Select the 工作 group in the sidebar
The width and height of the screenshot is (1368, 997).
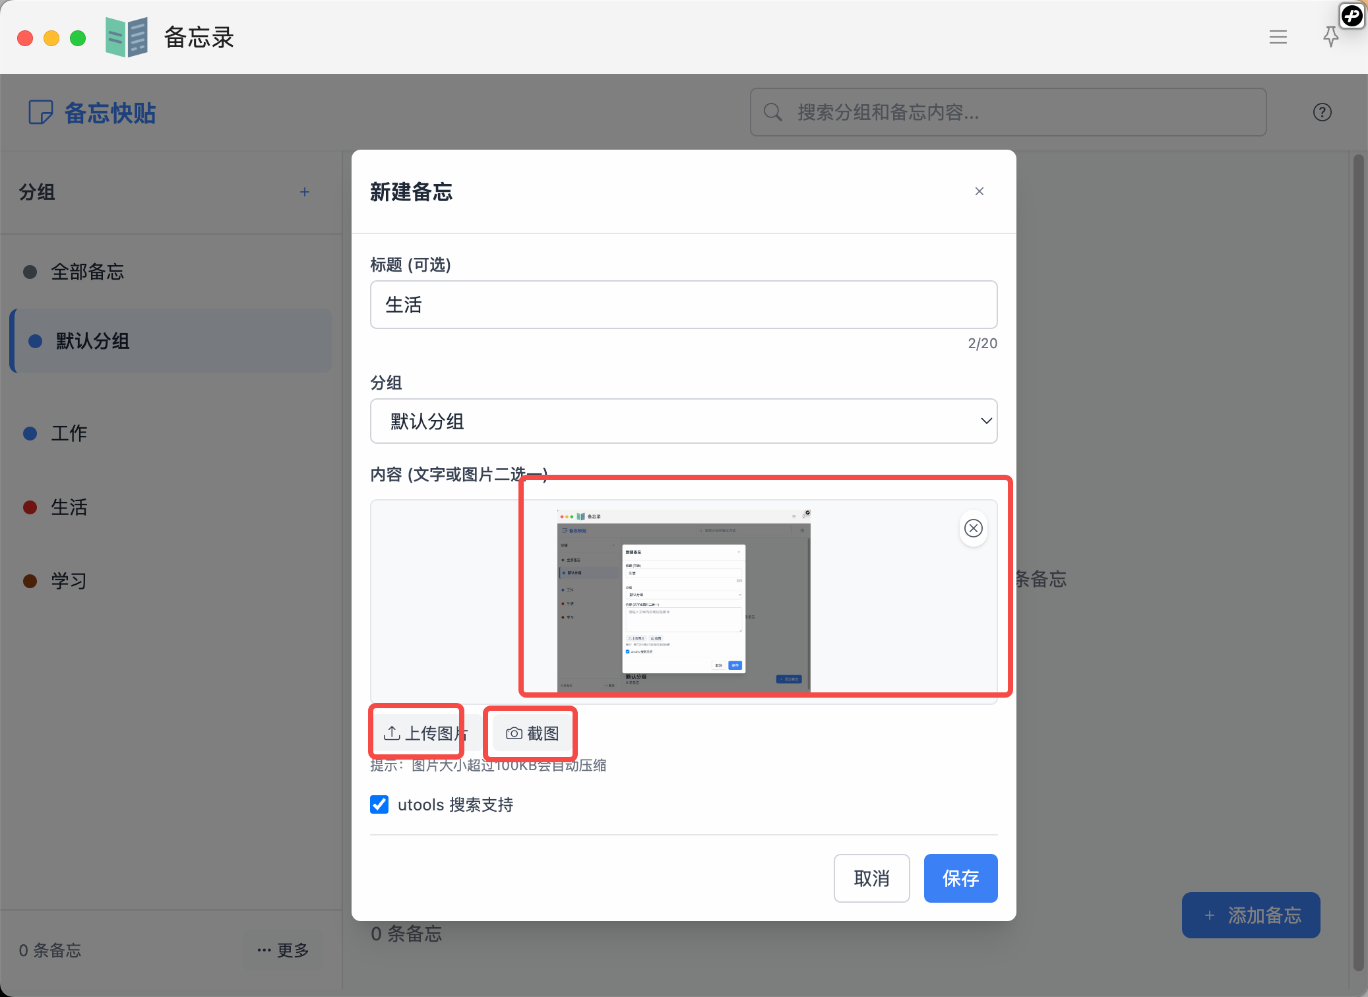tap(69, 433)
